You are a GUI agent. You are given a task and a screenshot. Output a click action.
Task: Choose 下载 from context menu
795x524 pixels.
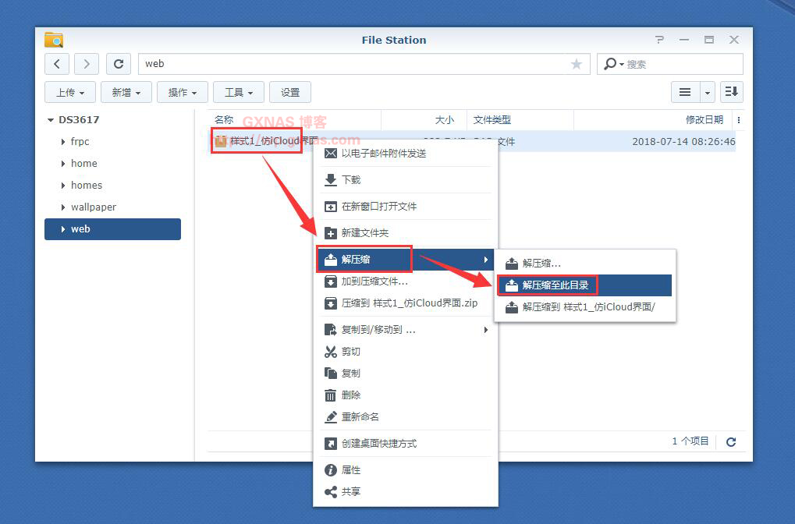351,180
